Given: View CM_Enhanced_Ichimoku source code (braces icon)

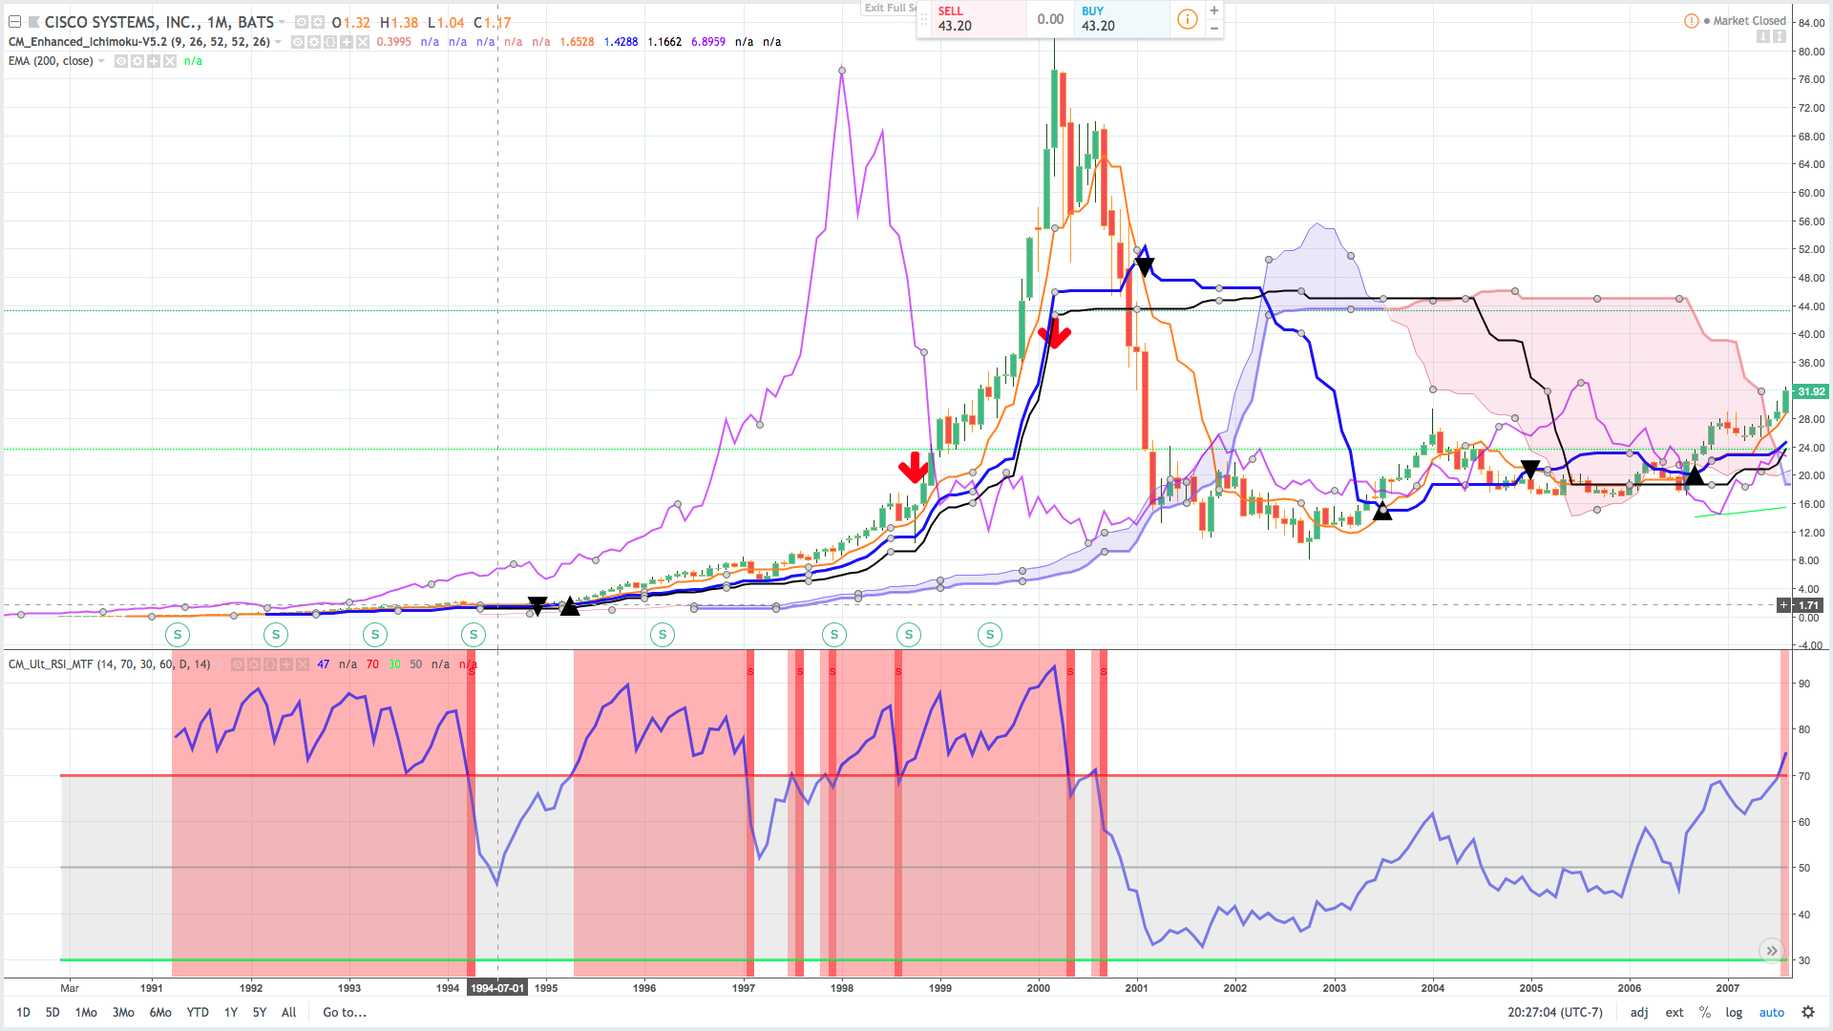Looking at the screenshot, I should 330,42.
